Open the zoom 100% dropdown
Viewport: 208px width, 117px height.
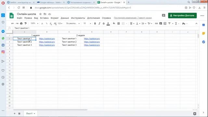34,23
